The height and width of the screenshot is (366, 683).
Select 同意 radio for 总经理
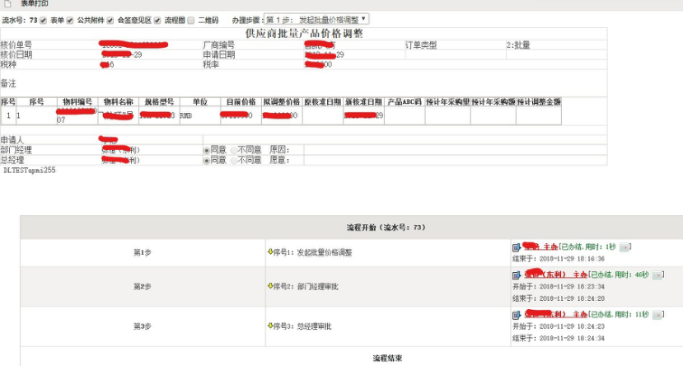click(207, 160)
